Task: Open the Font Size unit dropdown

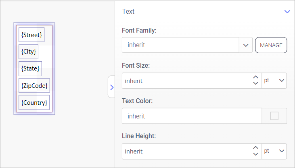Action: [x=274, y=81]
